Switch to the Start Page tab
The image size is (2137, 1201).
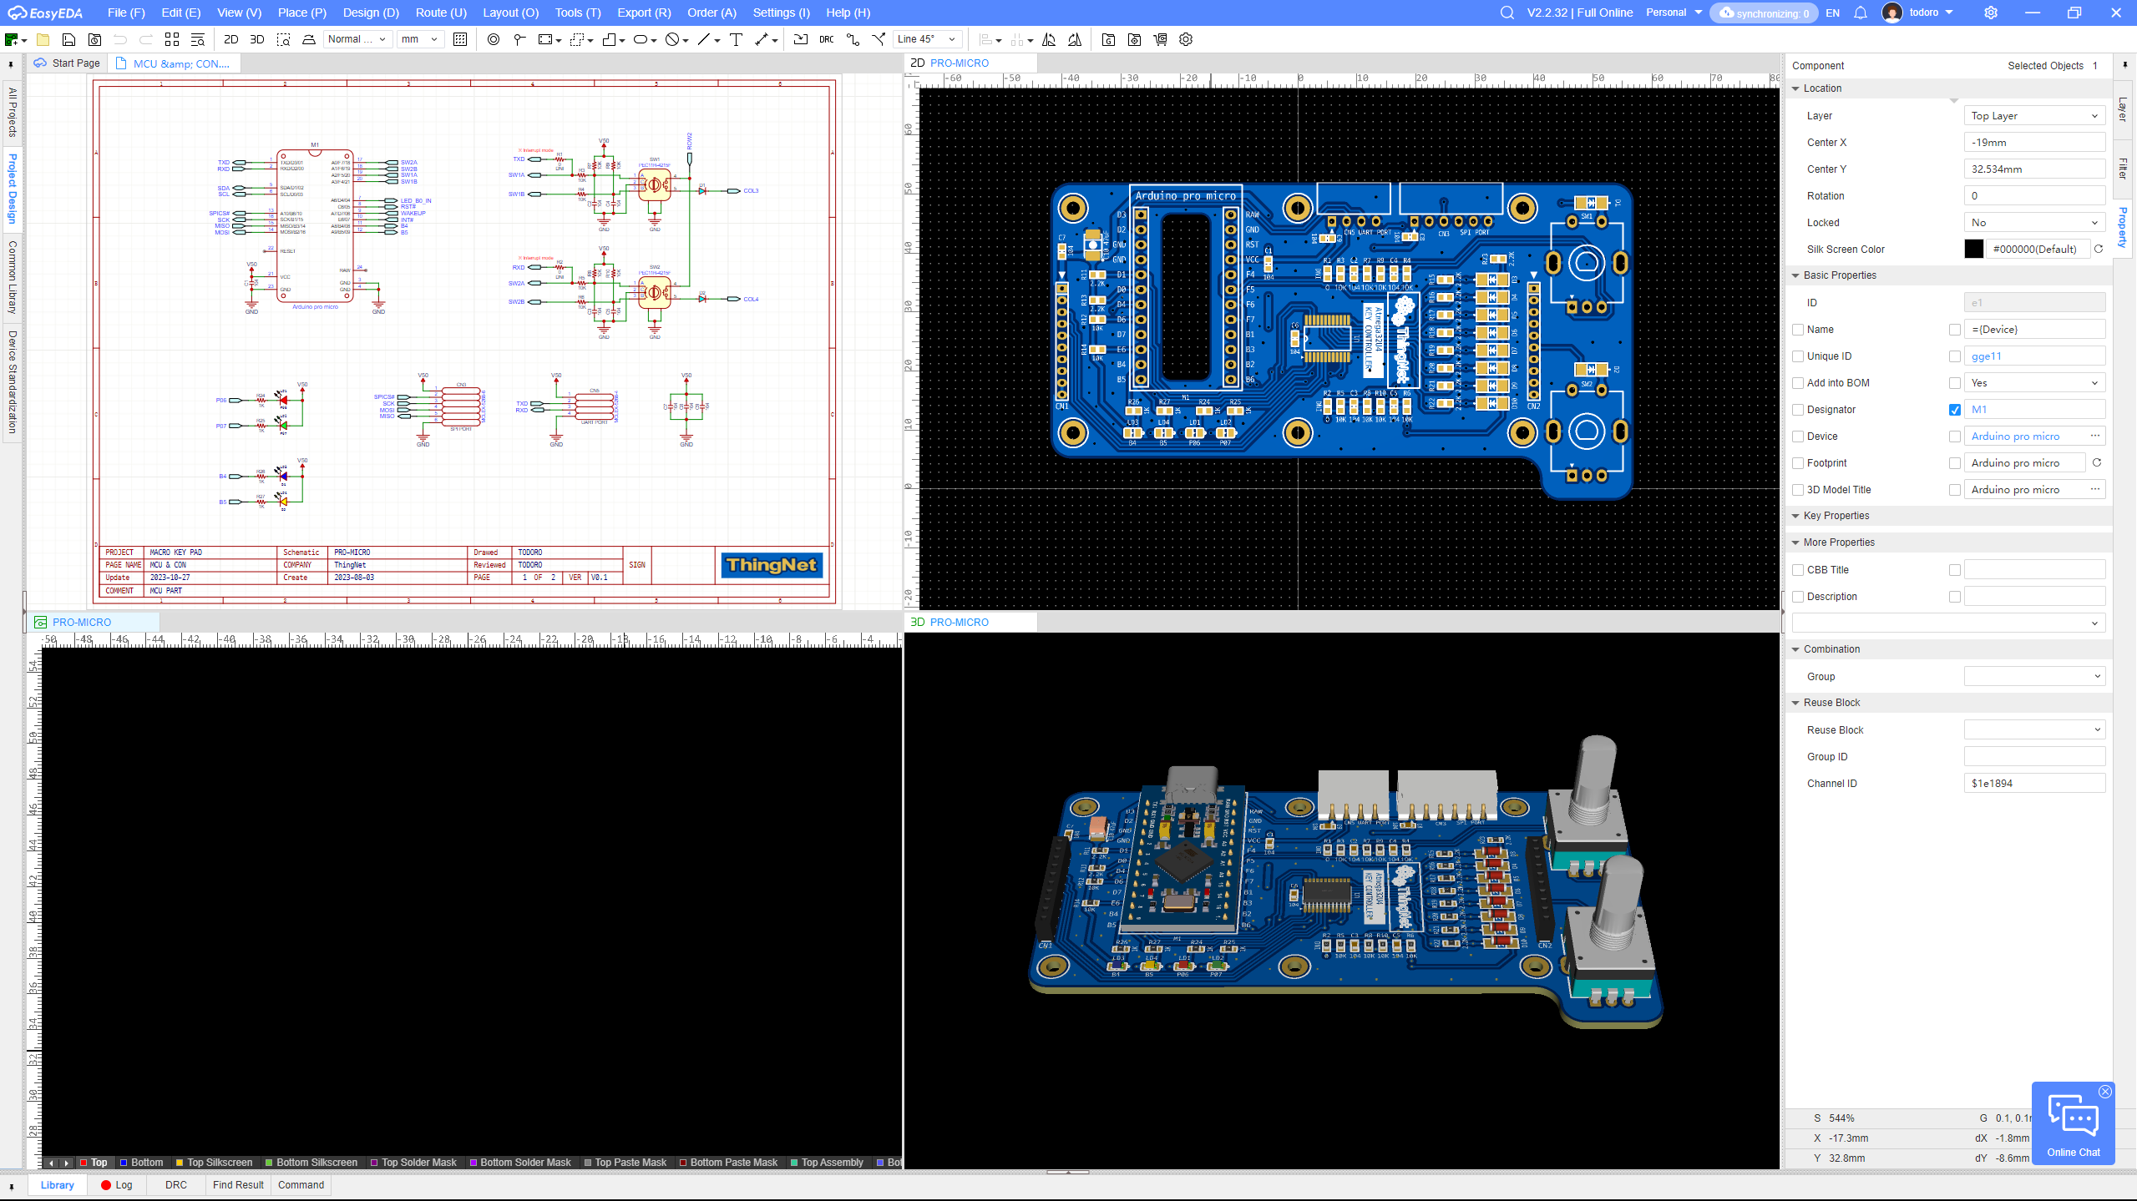[68, 63]
